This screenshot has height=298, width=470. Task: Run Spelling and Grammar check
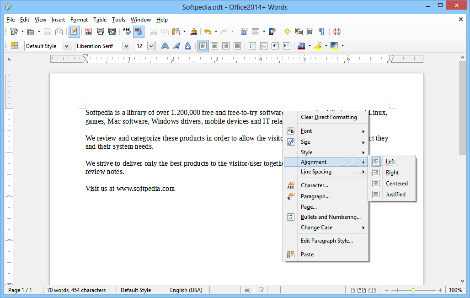tap(127, 32)
